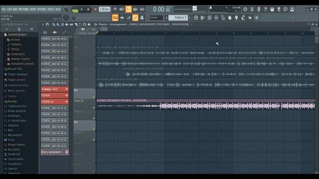Open the Tools menu

point(51,9)
